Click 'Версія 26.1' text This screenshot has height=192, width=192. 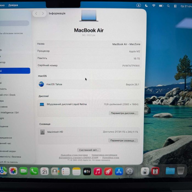(x=132, y=84)
